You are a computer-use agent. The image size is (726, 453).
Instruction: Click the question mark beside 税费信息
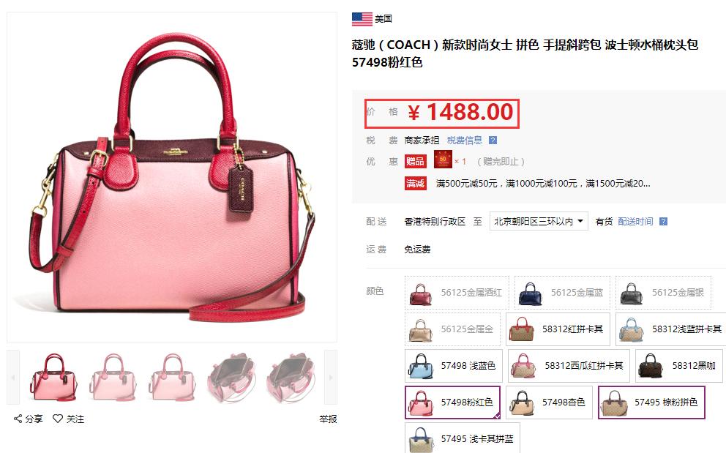click(x=493, y=141)
